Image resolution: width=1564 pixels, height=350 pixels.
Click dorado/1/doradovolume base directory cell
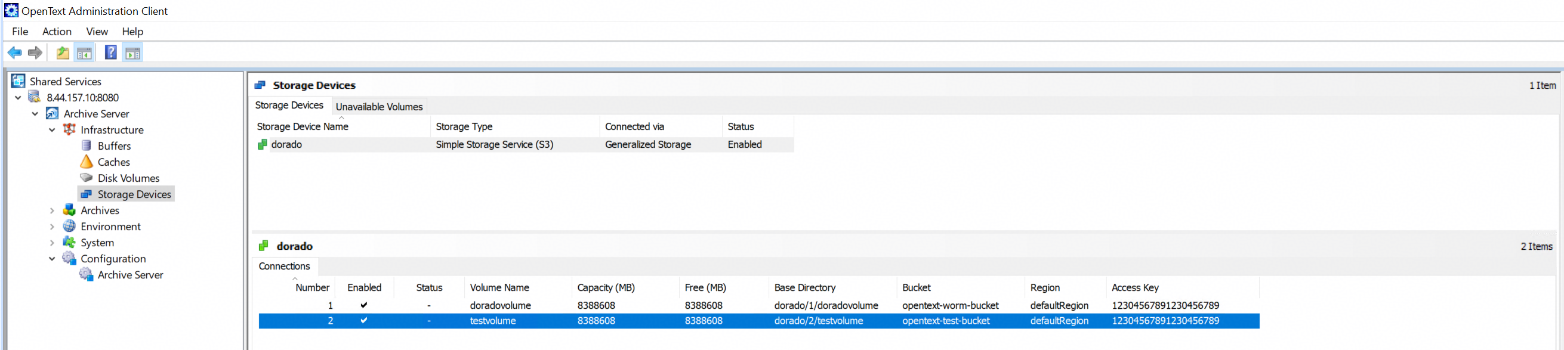[x=826, y=305]
